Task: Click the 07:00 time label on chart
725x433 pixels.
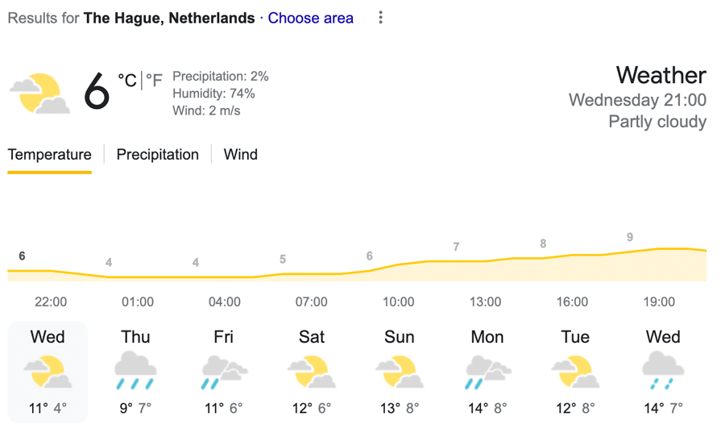Action: [x=312, y=302]
